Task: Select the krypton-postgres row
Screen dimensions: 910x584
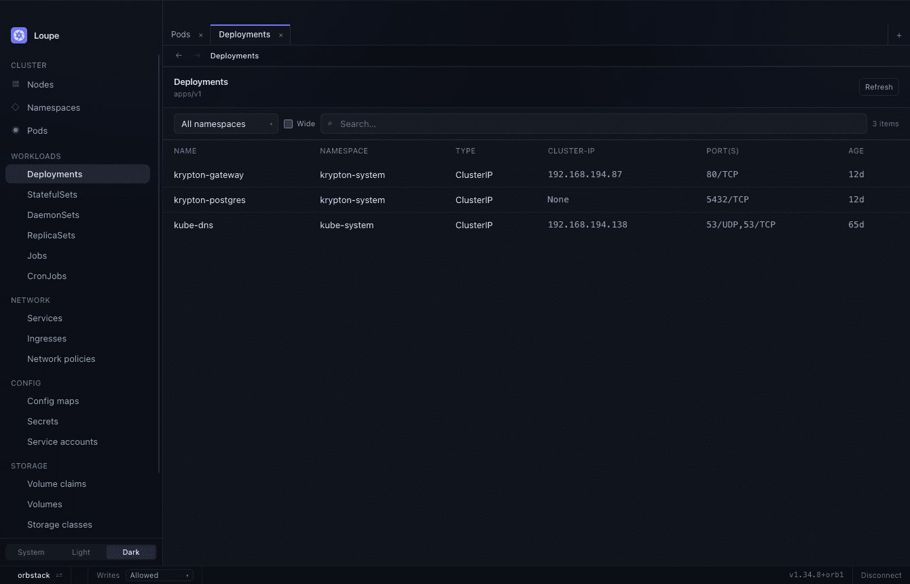Action: pos(536,200)
